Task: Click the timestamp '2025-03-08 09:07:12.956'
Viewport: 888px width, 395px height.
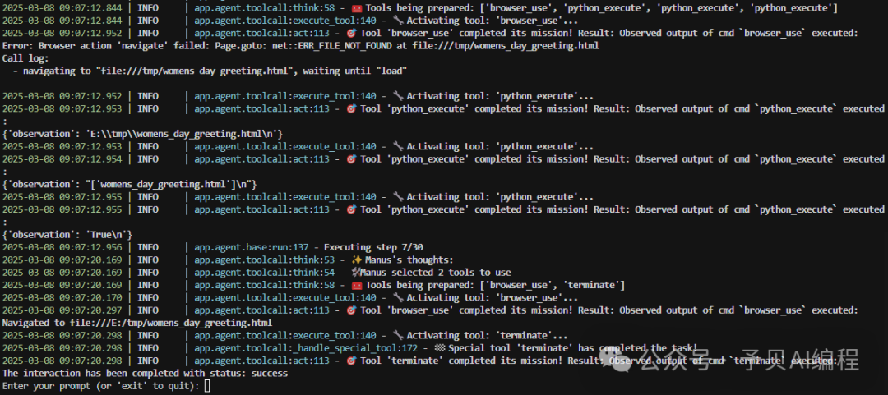Action: tap(62, 247)
